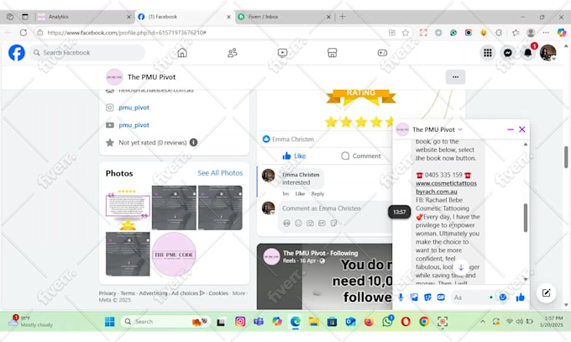Open the Edge Copilot sidebar icon
The image size is (571, 342).
click(561, 33)
